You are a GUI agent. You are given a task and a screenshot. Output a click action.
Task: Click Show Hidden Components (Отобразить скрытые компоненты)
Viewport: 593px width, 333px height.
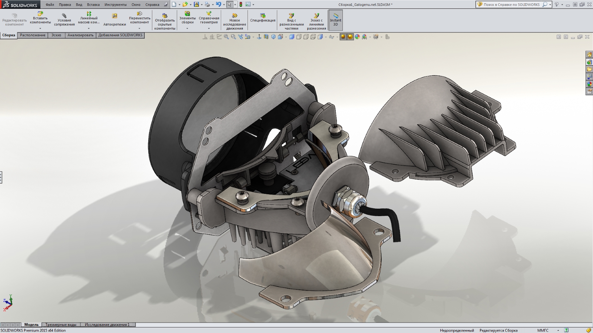point(165,22)
